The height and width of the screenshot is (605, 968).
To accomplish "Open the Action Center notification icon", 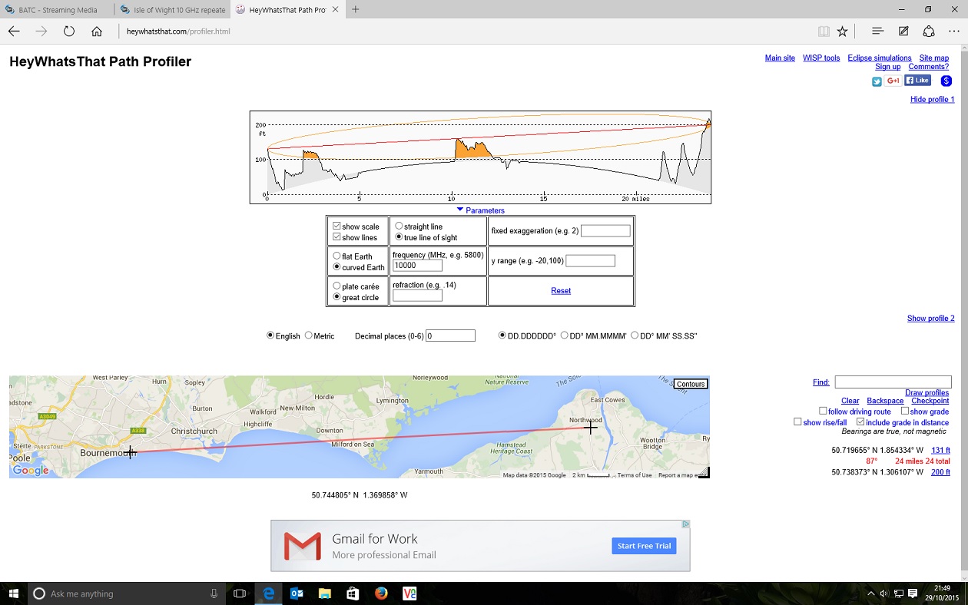I will point(913,593).
